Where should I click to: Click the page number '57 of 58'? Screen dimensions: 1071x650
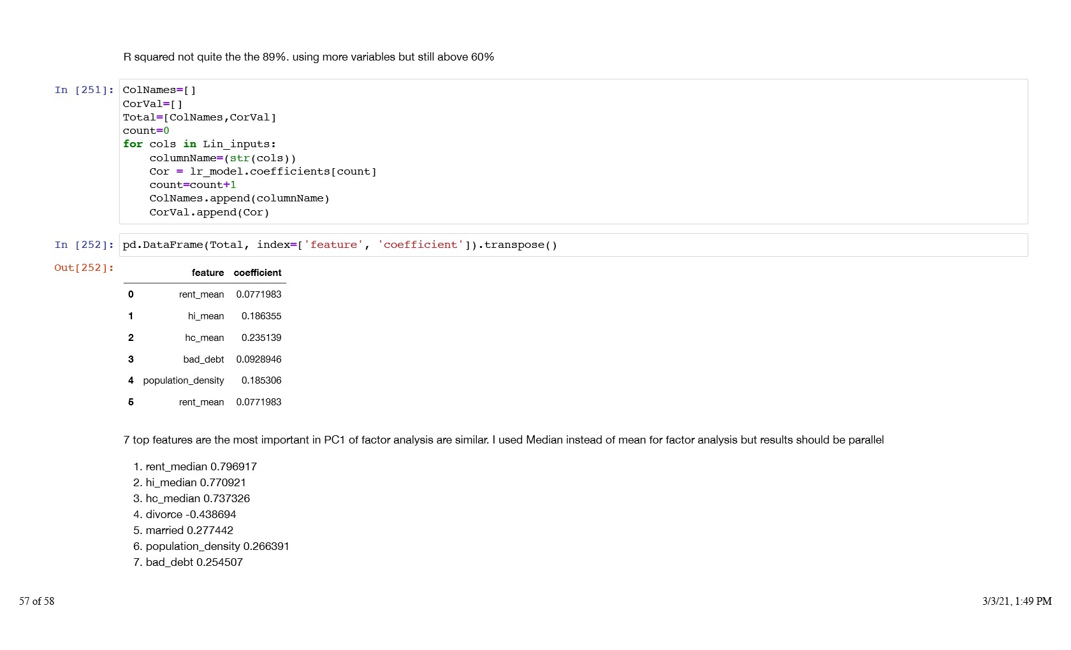pyautogui.click(x=36, y=601)
